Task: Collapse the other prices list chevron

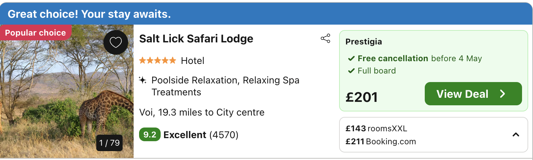Action: [516, 135]
